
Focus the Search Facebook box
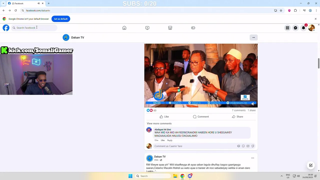coord(34,28)
